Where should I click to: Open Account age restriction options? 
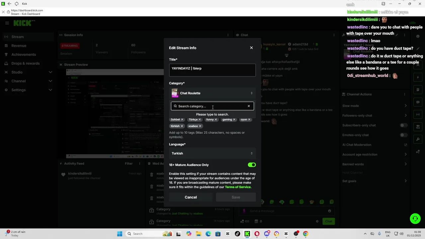375,154
